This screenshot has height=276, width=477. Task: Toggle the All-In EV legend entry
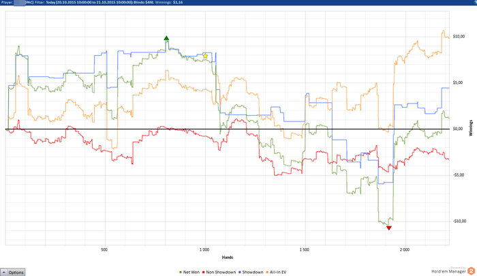[276, 273]
